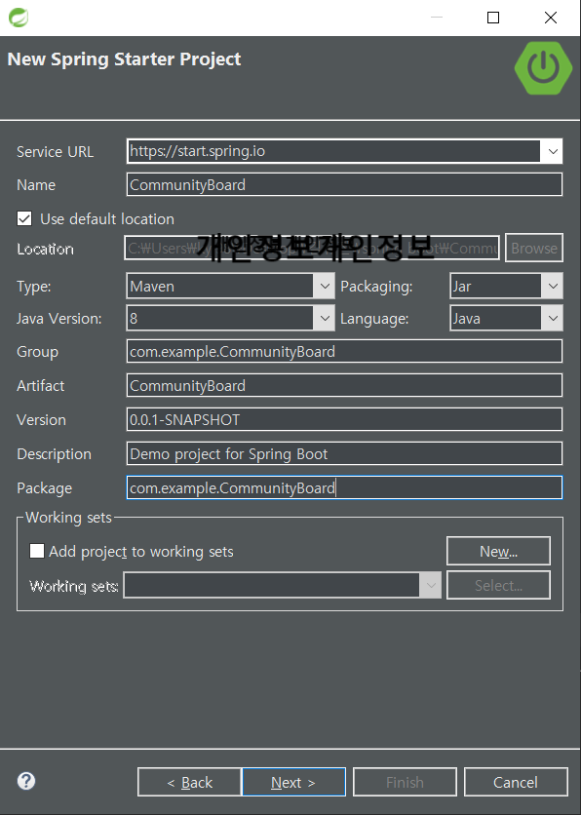Open the Language dropdown showing Java
The width and height of the screenshot is (581, 815).
click(x=506, y=318)
